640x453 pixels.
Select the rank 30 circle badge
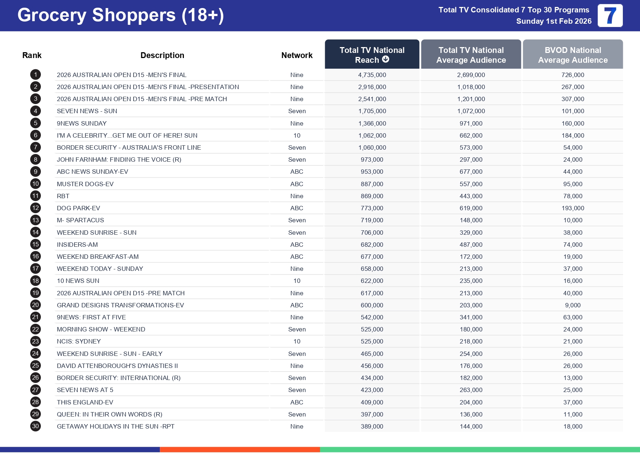35,426
